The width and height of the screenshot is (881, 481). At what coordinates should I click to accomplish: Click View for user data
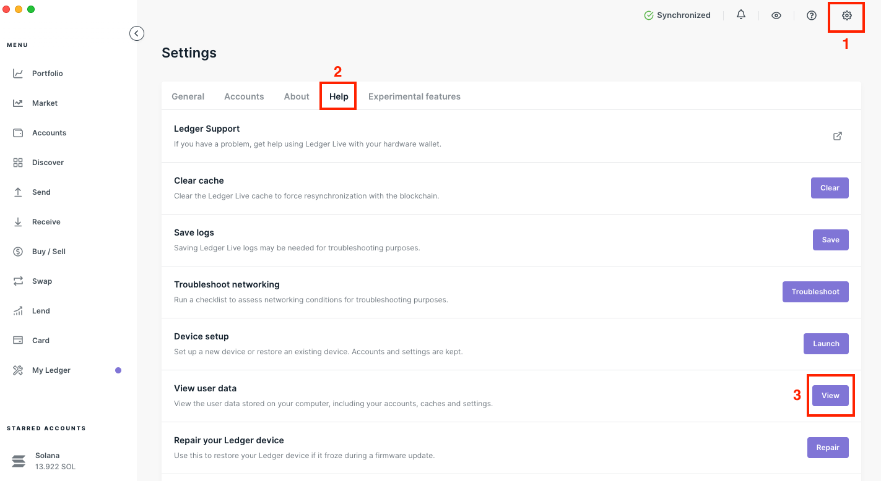[830, 396]
